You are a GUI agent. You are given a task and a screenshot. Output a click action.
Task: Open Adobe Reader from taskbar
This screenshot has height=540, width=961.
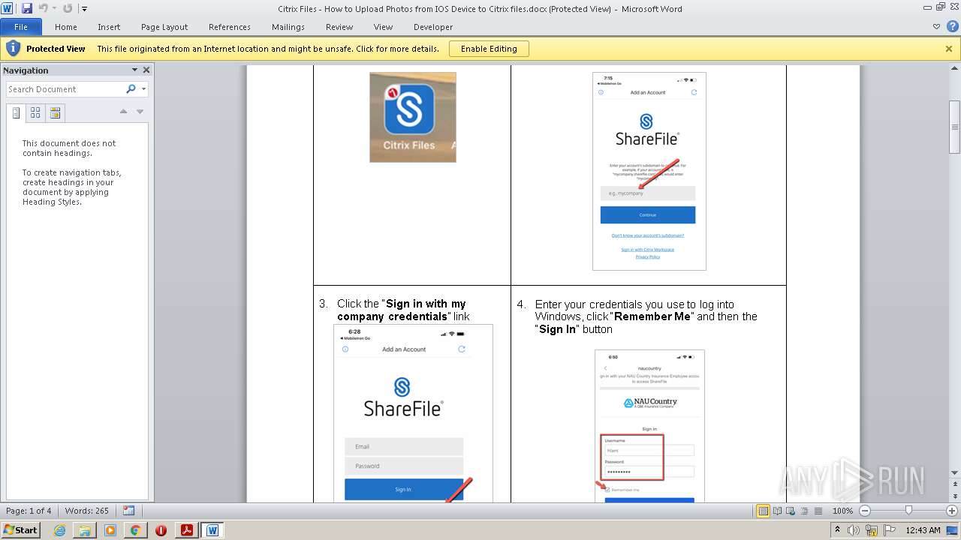coord(186,530)
